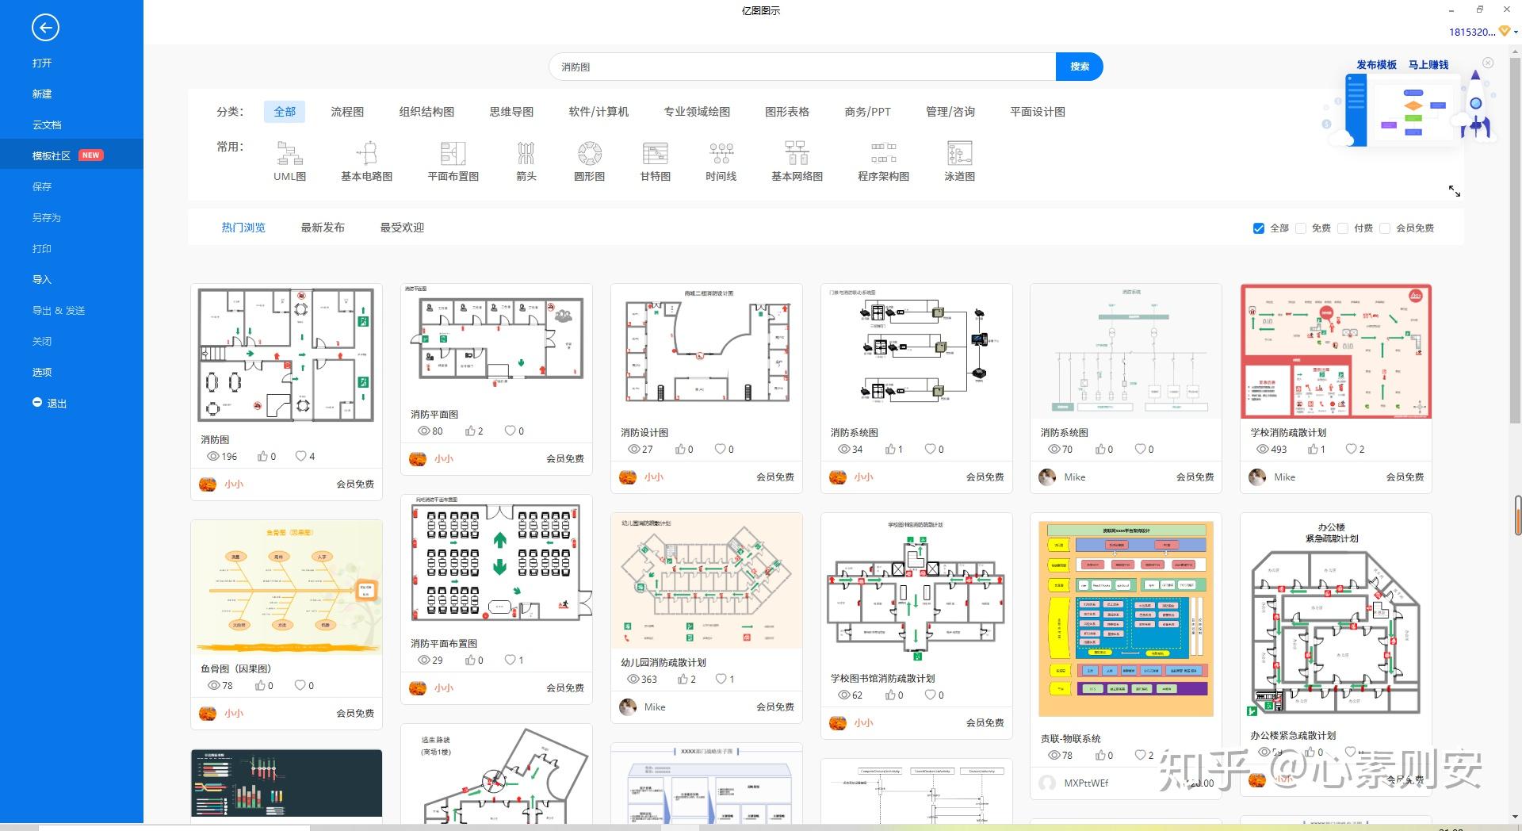Enable the 免费 filter checkbox
The width and height of the screenshot is (1522, 831).
point(1300,228)
